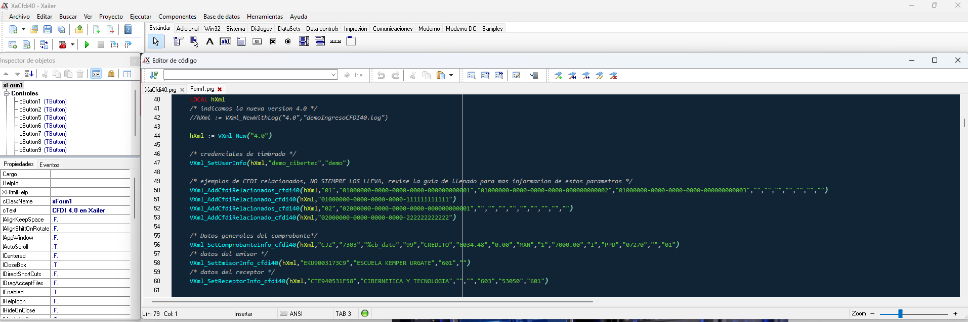Image resolution: width=968 pixels, height=322 pixels.
Task: Click the ANSI encoding status entry
Action: tap(291, 314)
